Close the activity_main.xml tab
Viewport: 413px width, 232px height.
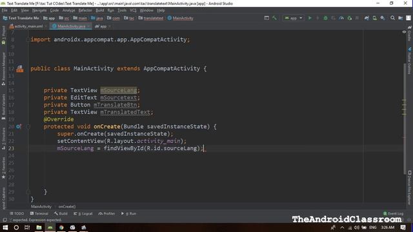[46, 26]
